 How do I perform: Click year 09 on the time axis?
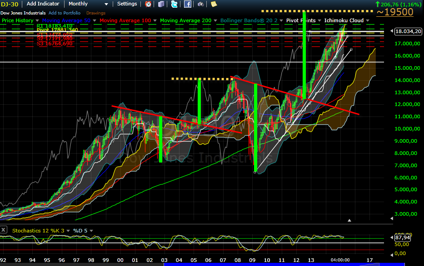click(x=252, y=260)
